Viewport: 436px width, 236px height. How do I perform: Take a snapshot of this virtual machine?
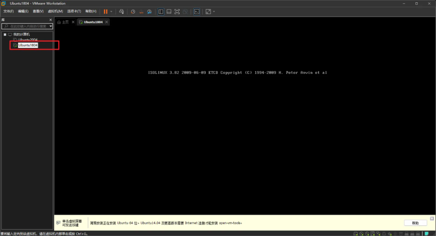tap(133, 11)
